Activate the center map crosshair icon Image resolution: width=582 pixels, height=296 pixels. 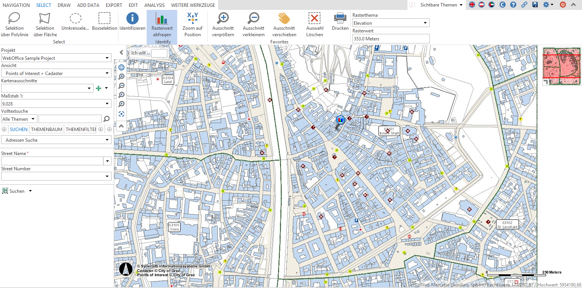tap(121, 114)
